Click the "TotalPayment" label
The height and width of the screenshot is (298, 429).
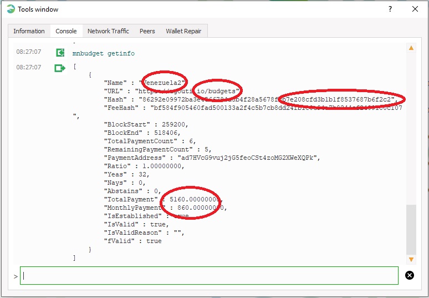[131, 199]
